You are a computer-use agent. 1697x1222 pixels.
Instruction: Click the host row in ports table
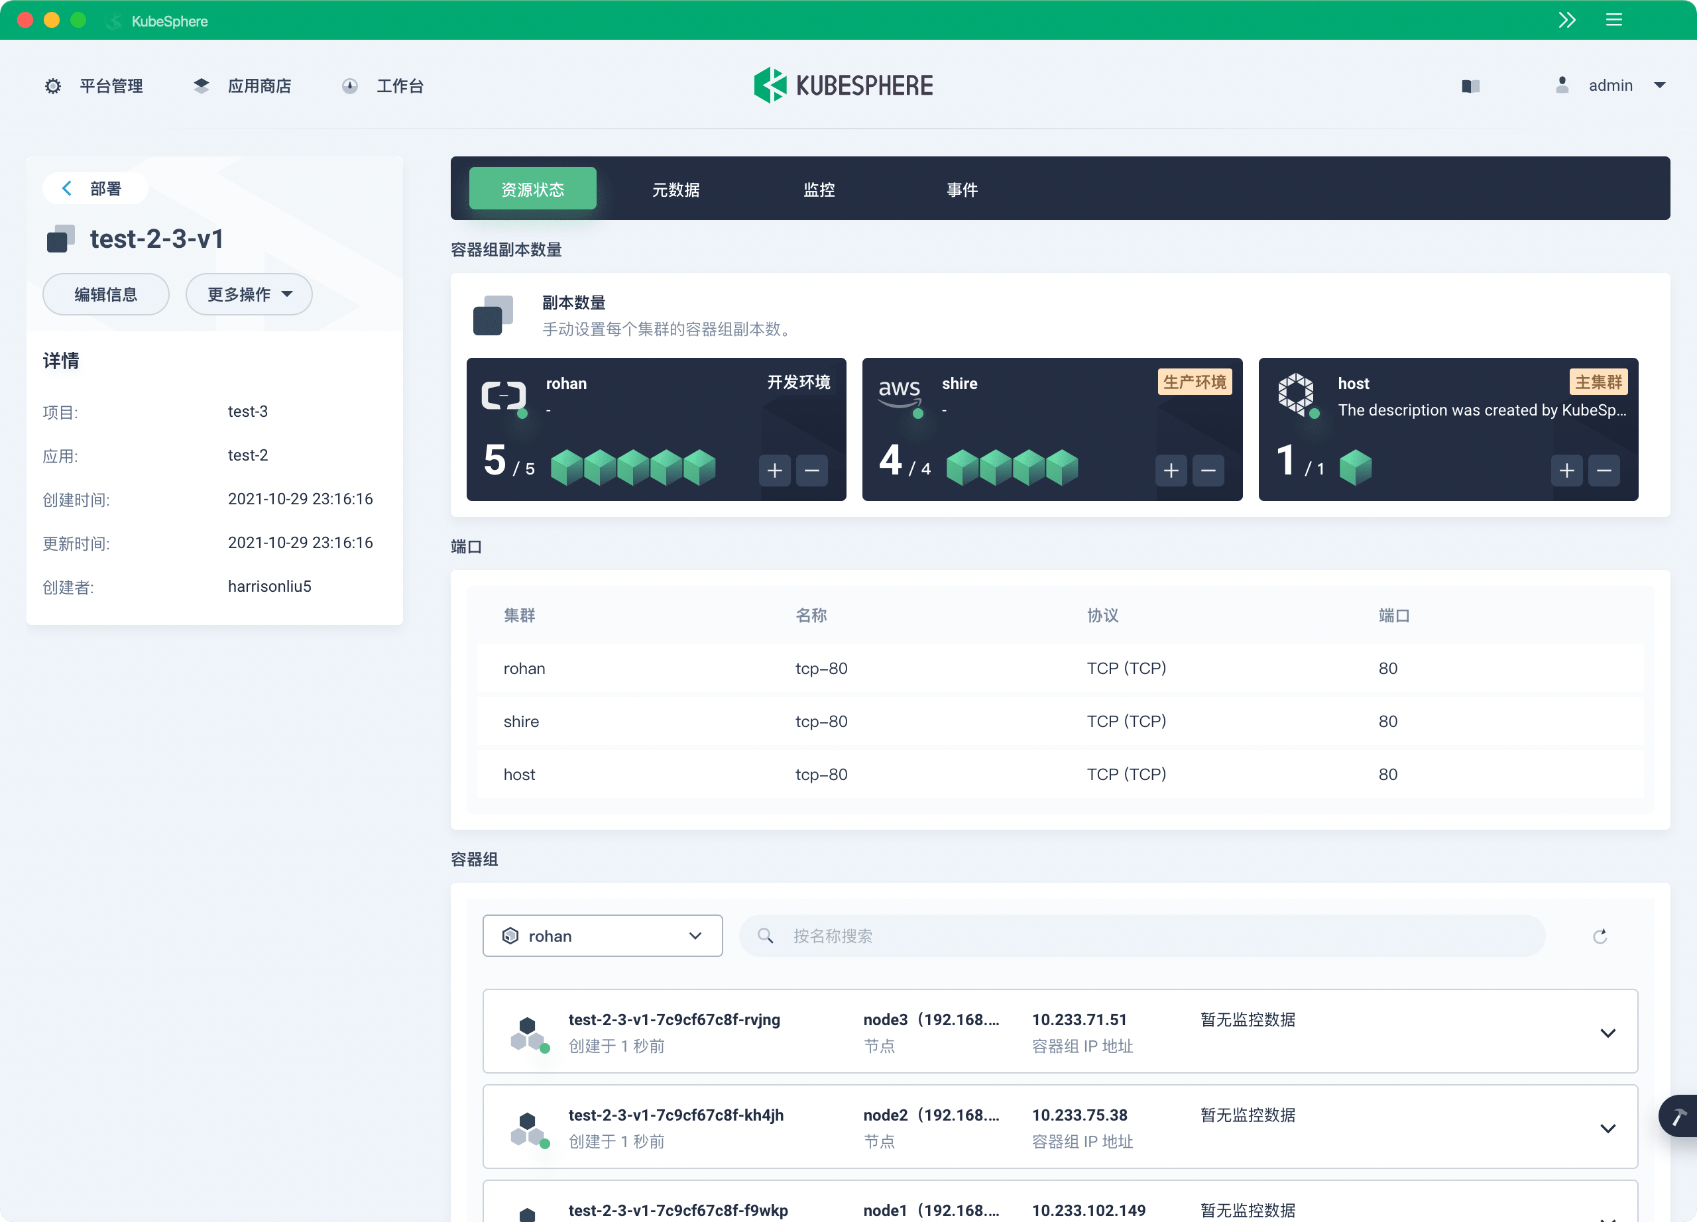coord(1060,775)
